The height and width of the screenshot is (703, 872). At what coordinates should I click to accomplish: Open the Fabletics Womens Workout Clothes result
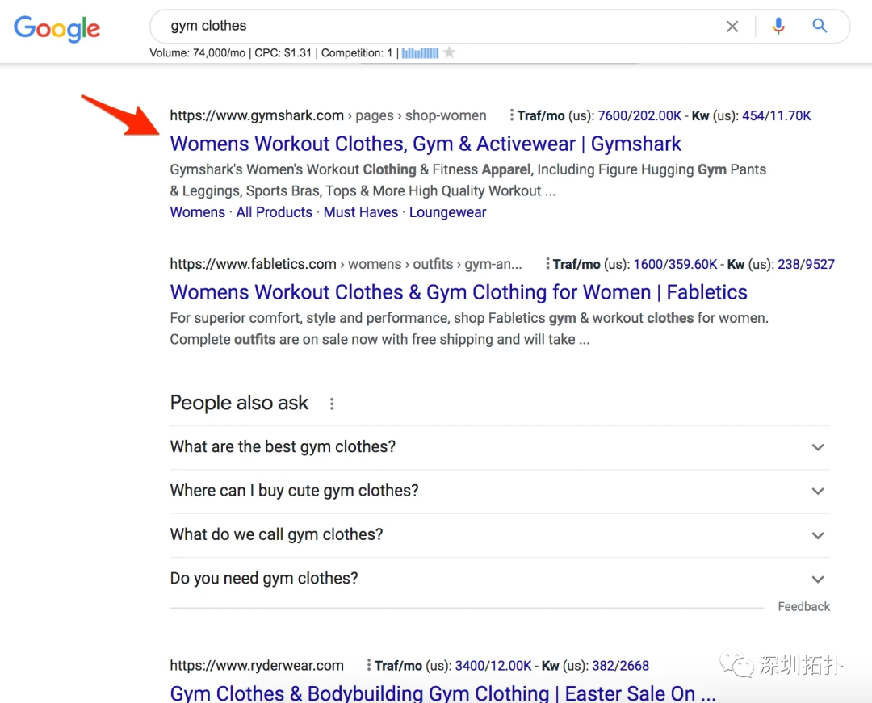coord(459,292)
